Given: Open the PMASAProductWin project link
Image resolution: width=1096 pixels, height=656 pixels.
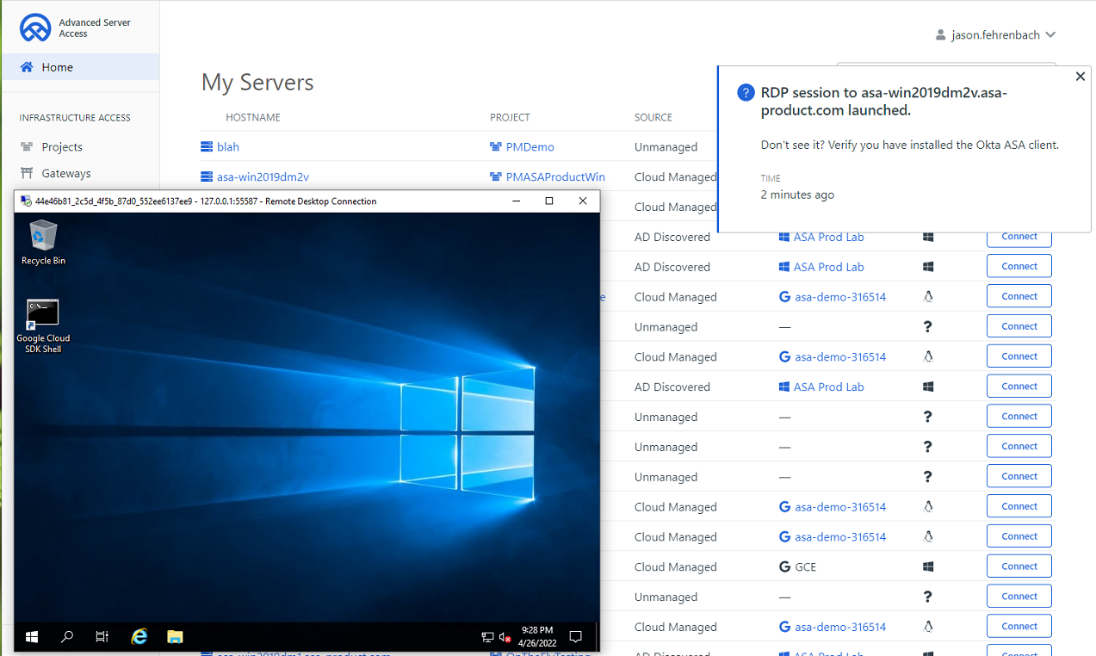Looking at the screenshot, I should [x=554, y=177].
